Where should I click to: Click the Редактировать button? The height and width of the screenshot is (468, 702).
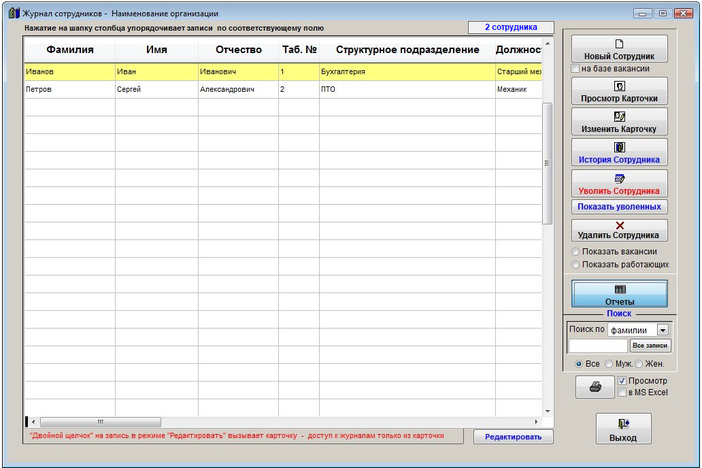tap(513, 437)
